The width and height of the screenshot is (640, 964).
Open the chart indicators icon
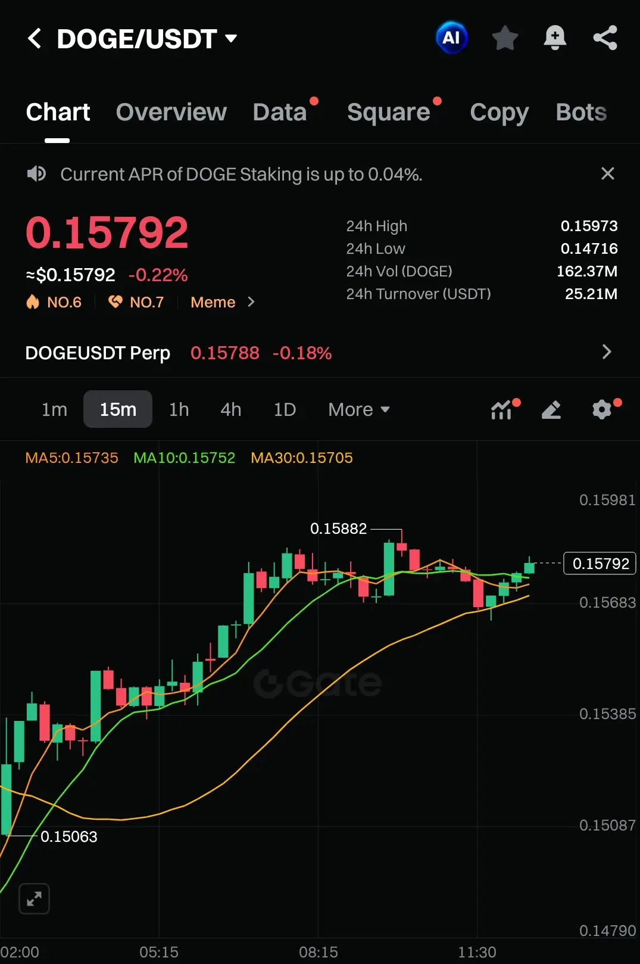pyautogui.click(x=503, y=409)
